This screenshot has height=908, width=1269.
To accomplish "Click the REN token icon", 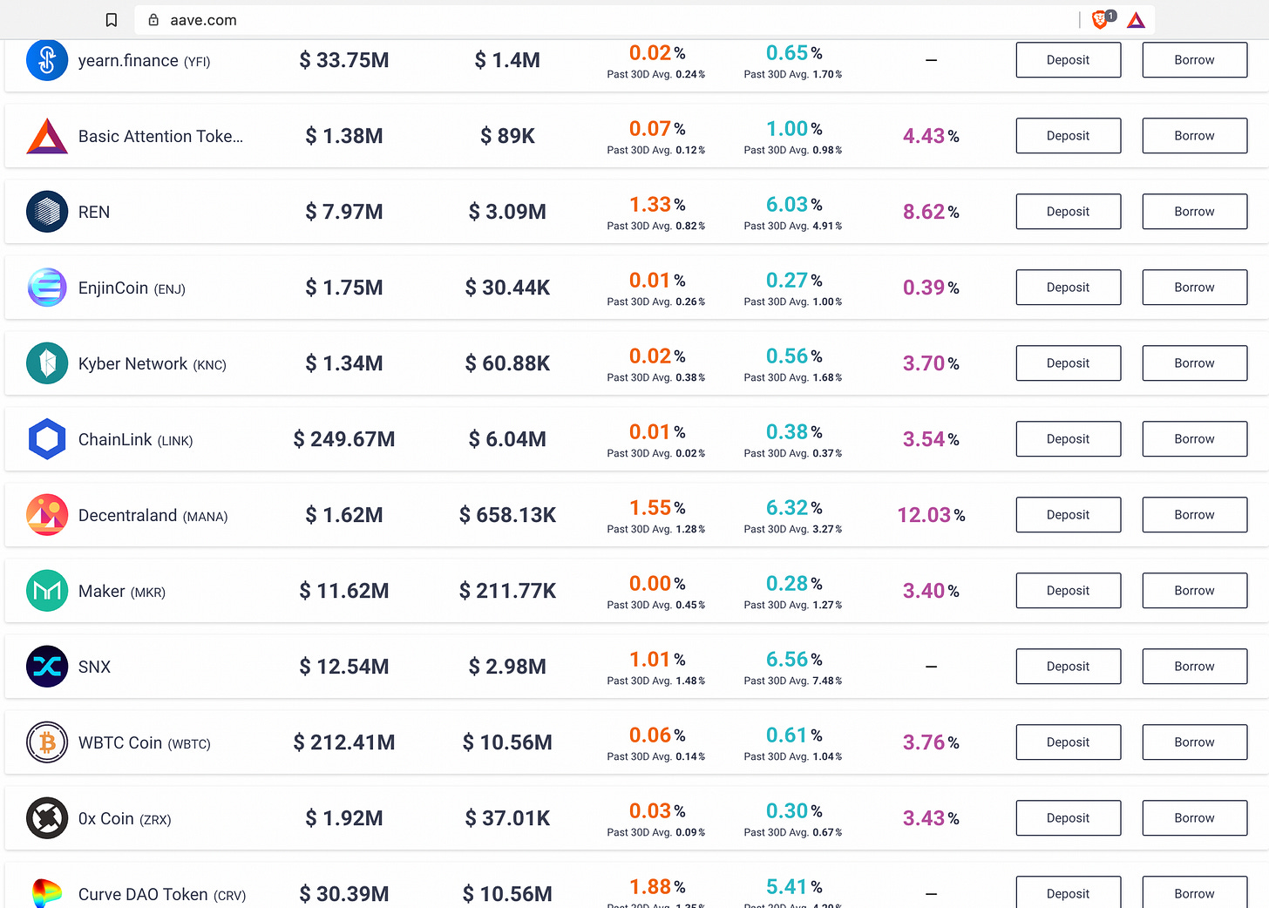I will (x=47, y=212).
